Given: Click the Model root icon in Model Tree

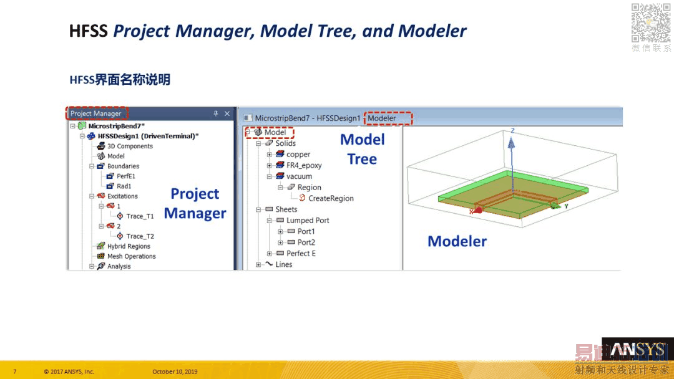Looking at the screenshot, I should (x=258, y=132).
